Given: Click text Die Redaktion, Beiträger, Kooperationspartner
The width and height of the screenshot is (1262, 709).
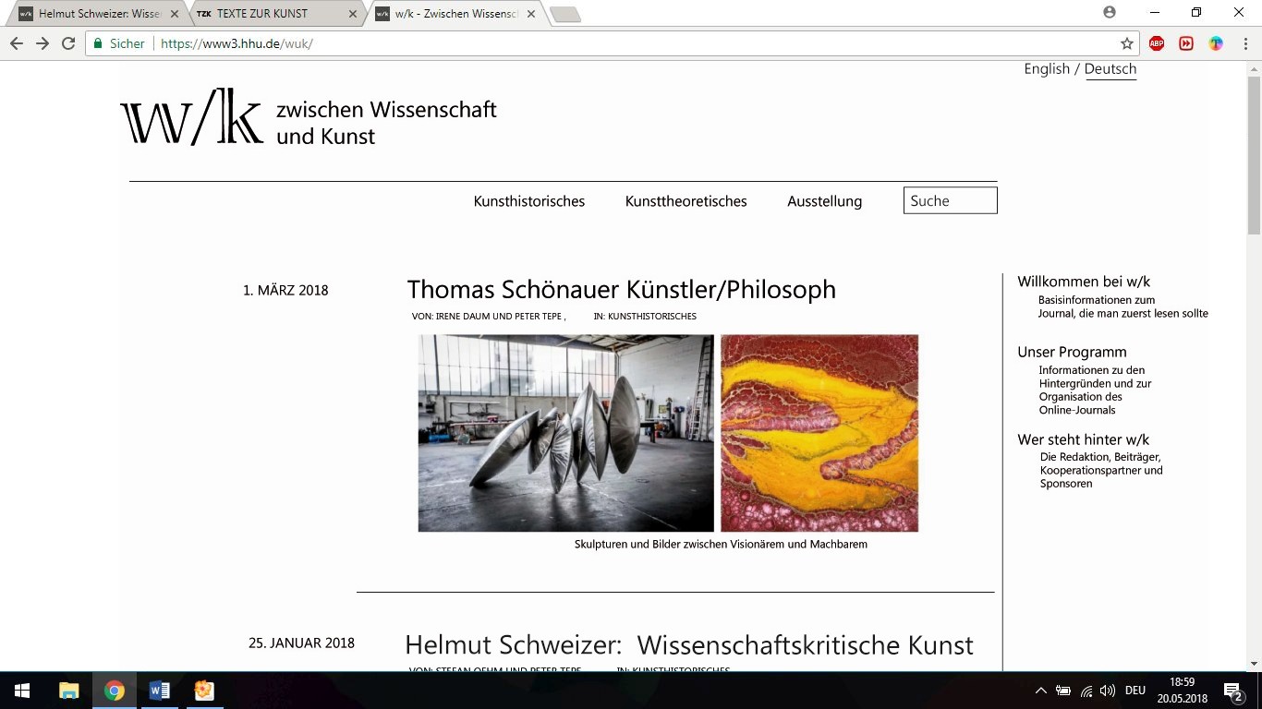Looking at the screenshot, I should (x=1101, y=470).
